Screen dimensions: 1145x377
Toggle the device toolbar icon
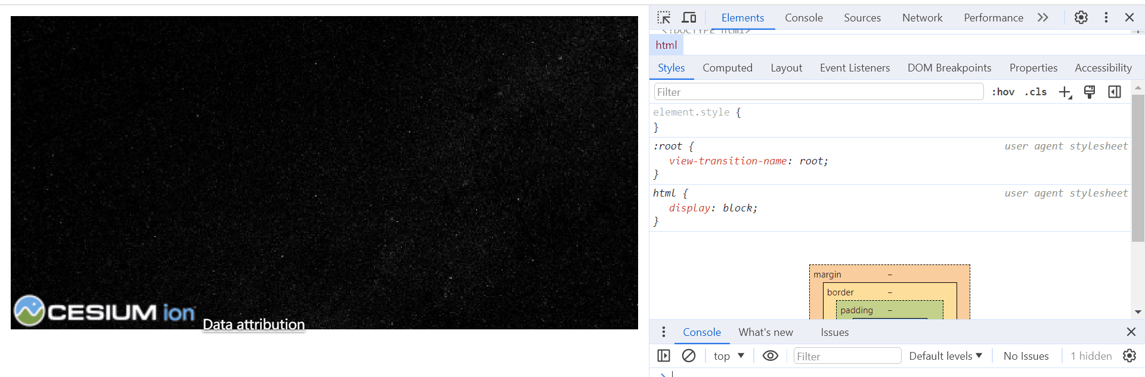[x=689, y=17]
